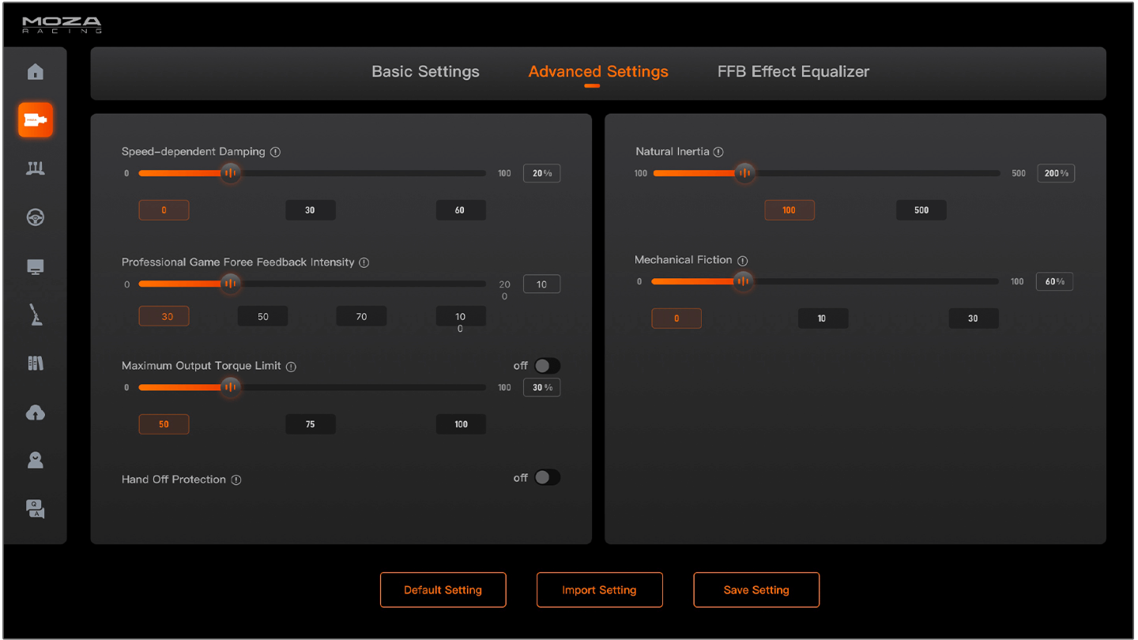This screenshot has height=640, width=1138.
Task: Click the Speed-dependent Damping percentage value field
Action: [541, 173]
